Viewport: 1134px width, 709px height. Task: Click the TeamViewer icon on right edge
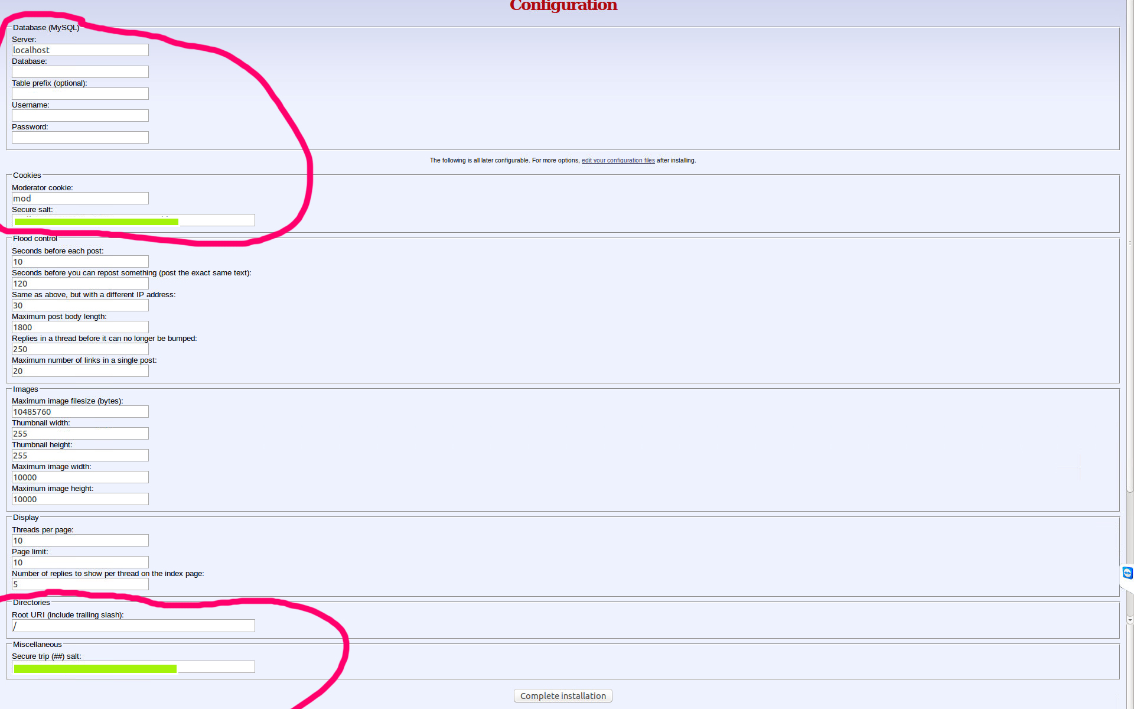pyautogui.click(x=1128, y=573)
